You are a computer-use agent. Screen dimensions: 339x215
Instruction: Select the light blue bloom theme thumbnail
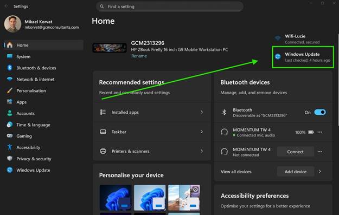[150, 198]
